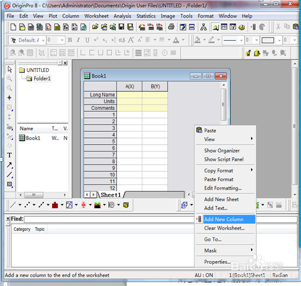Open the line color pencil dropdown
Image resolution: width=301 pixels, height=286 pixels.
[218, 40]
